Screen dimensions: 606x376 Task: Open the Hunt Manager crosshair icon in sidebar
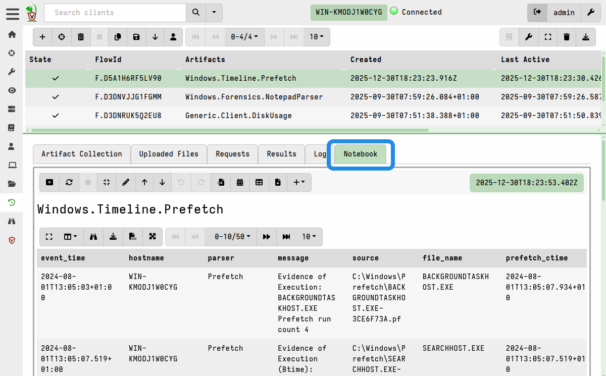click(x=12, y=52)
